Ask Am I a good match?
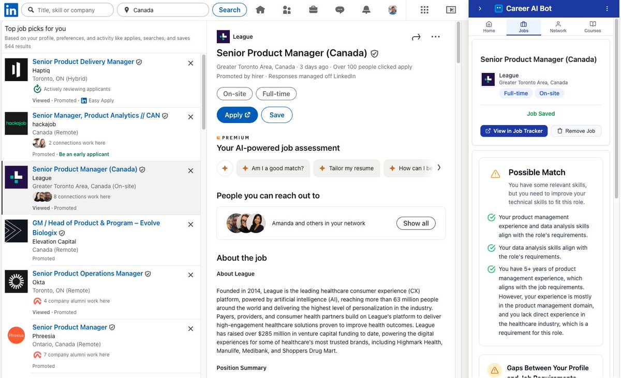 pos(273,168)
